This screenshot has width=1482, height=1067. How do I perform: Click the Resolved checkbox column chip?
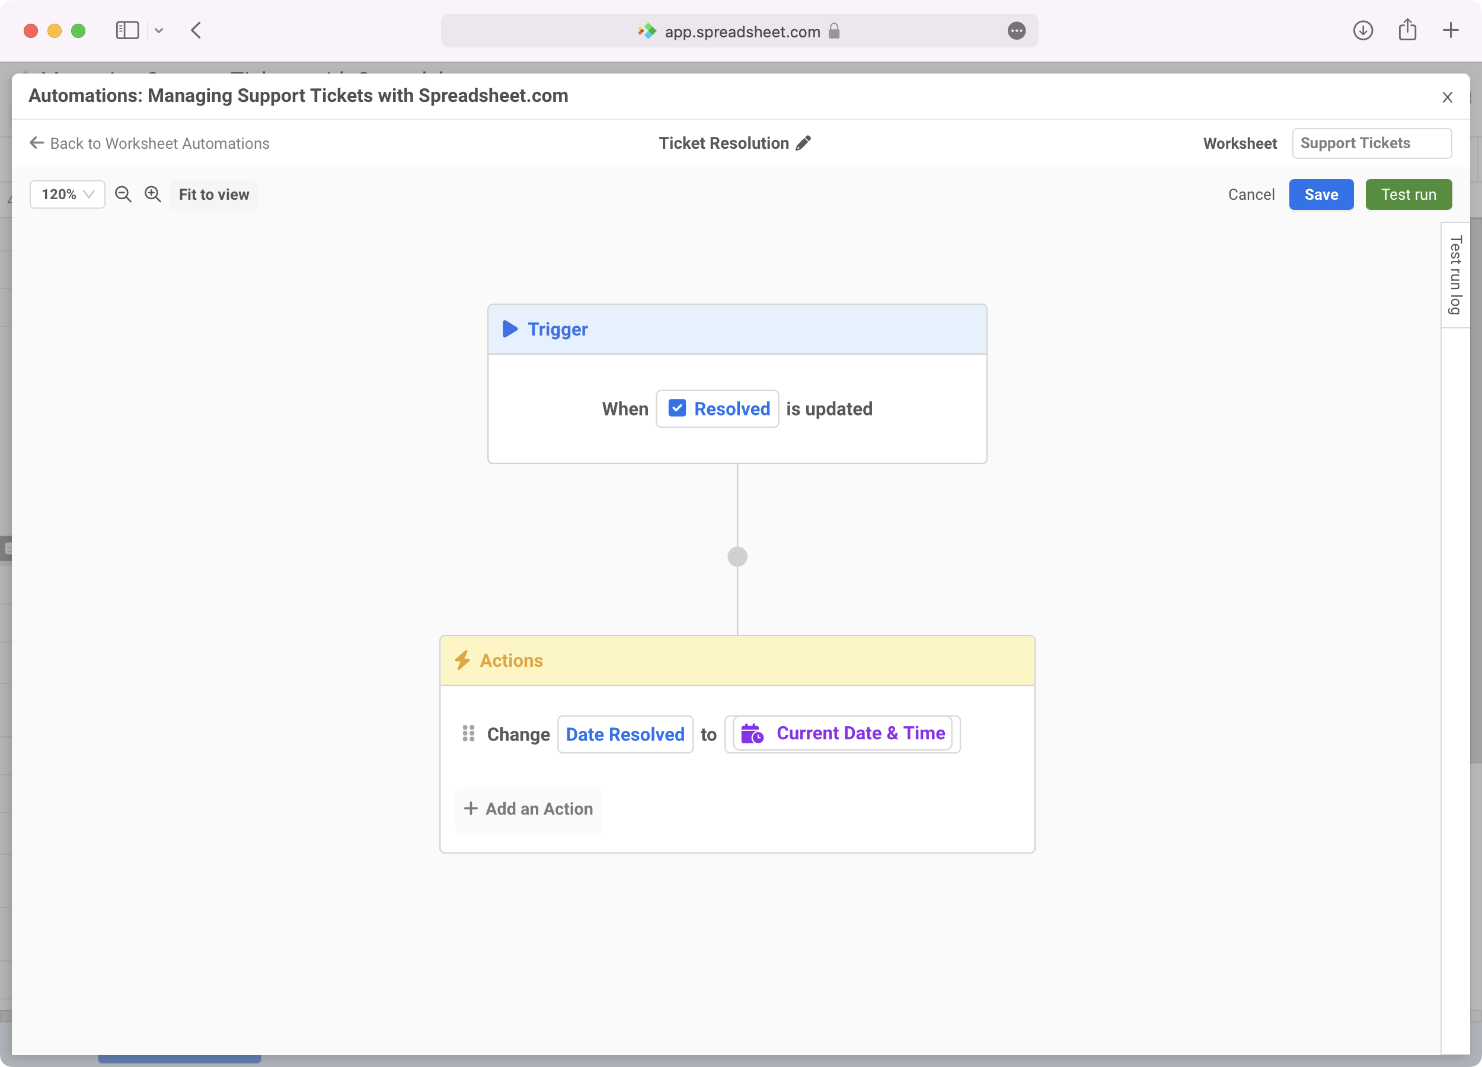[717, 409]
